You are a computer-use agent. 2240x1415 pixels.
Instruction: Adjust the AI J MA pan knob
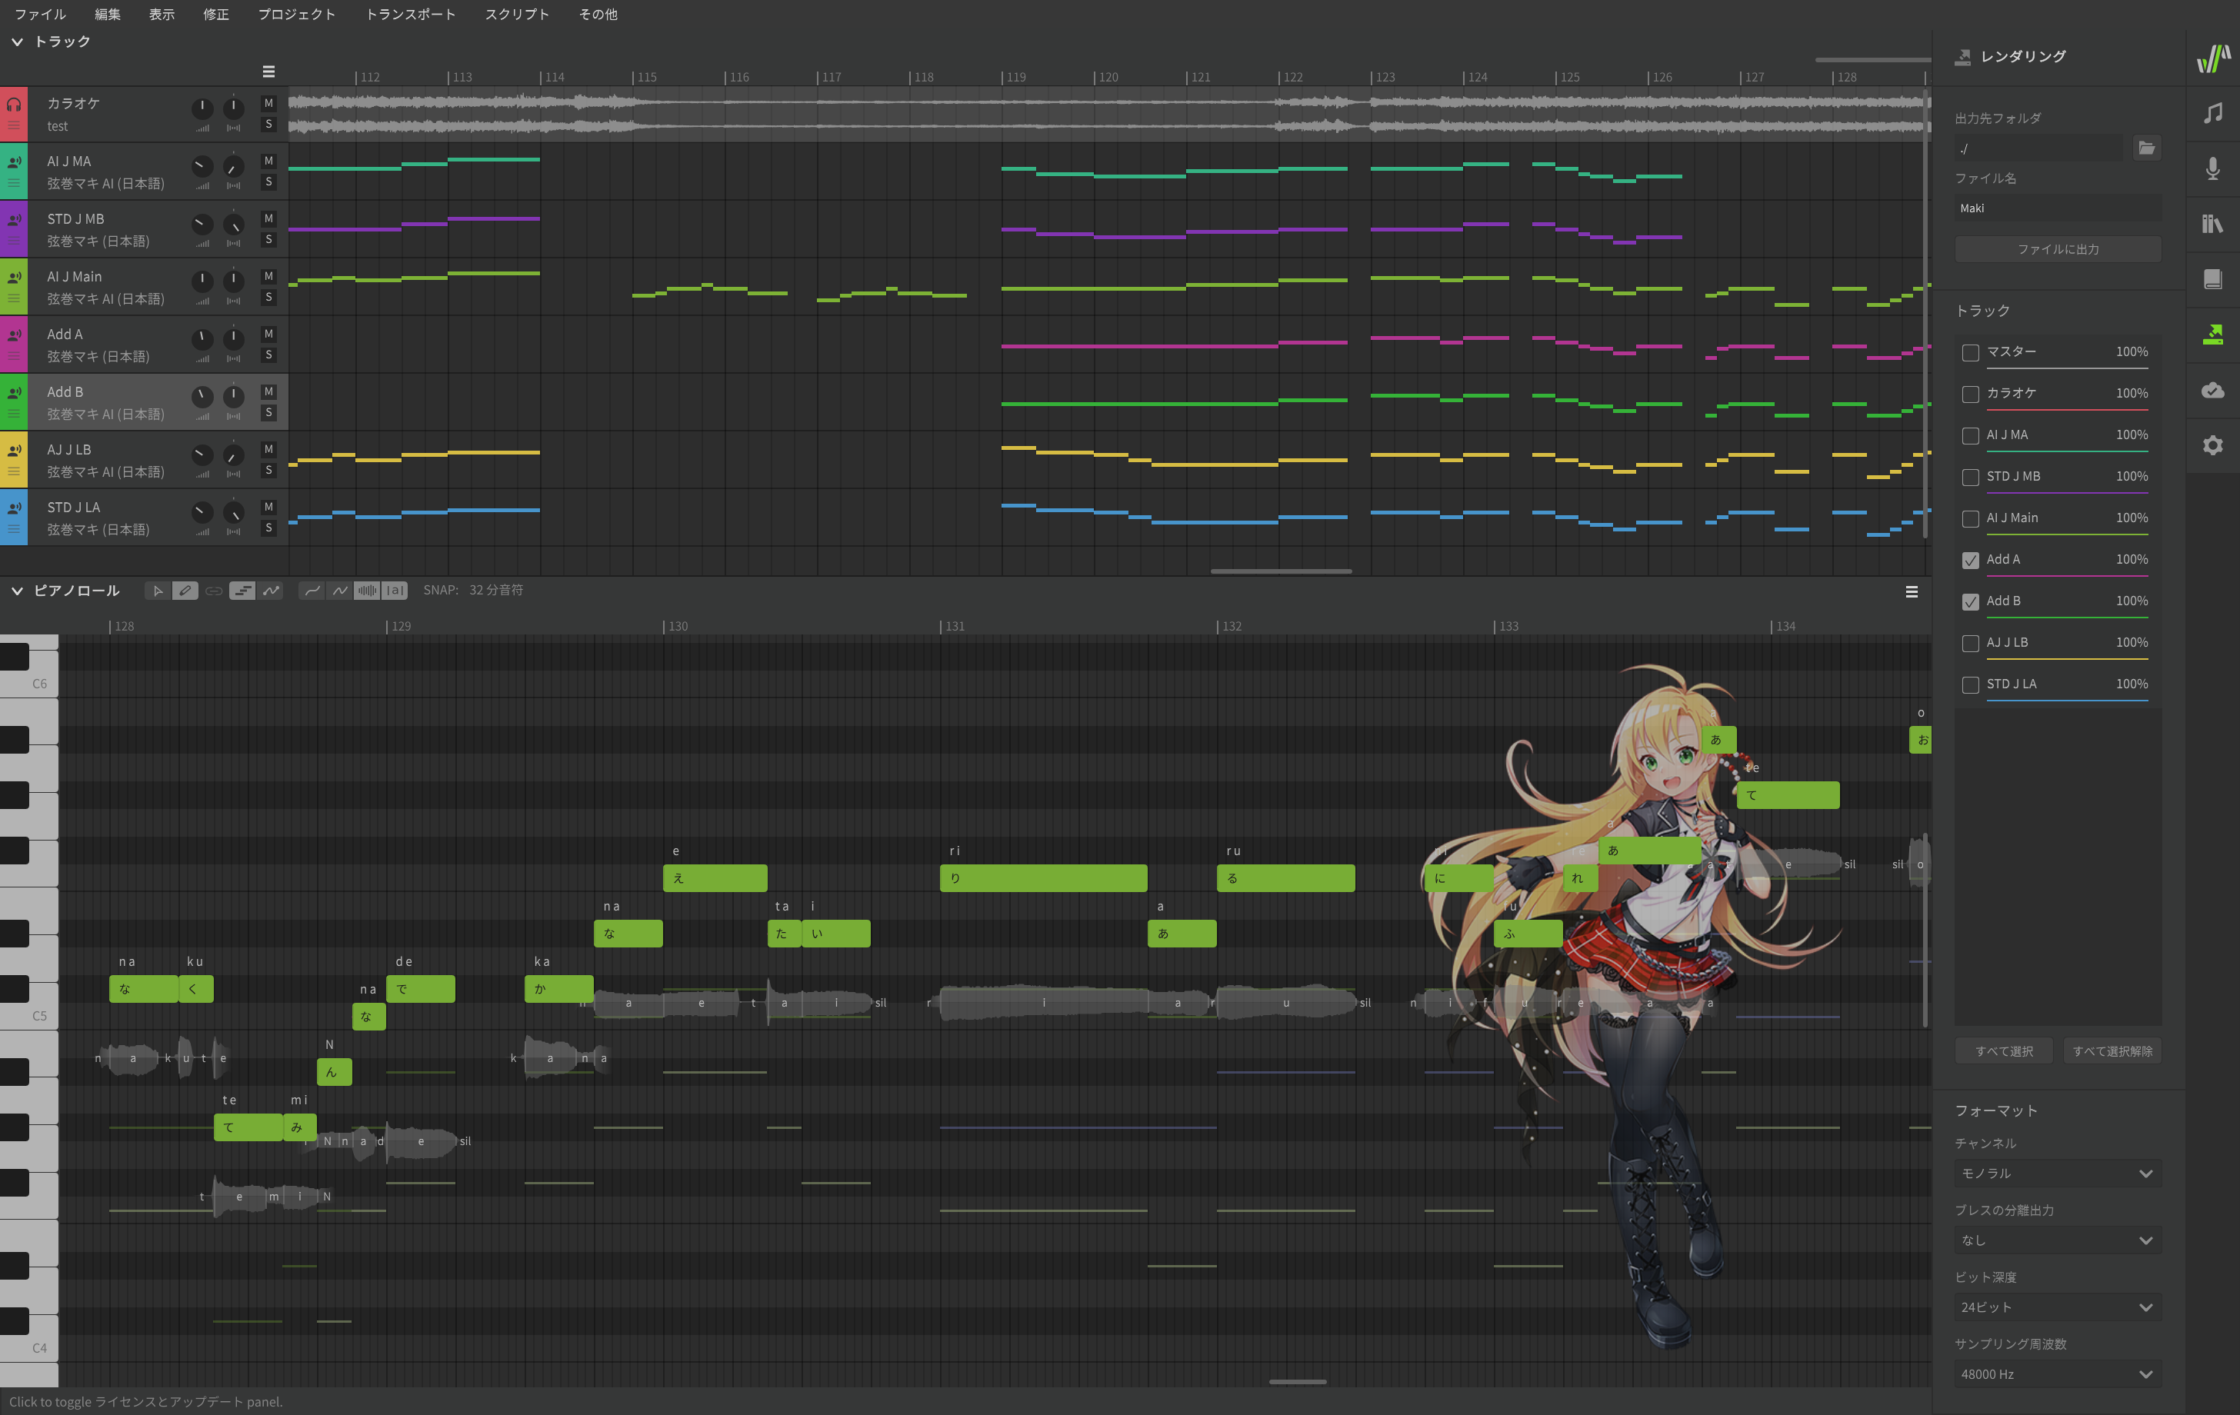[x=234, y=166]
